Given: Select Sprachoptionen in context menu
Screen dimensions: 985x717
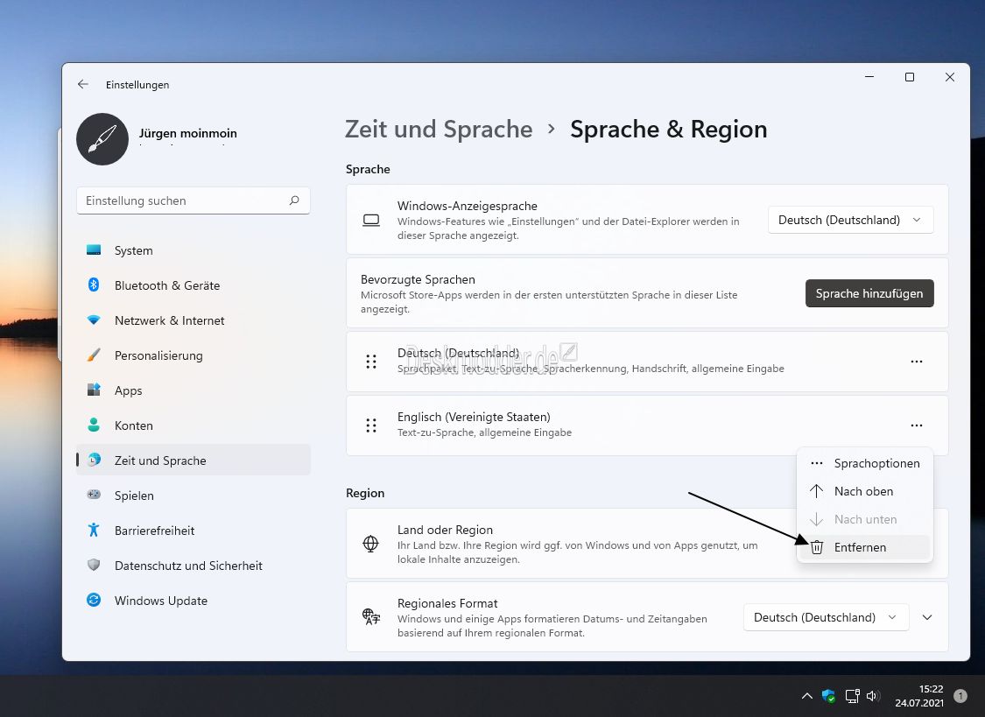Looking at the screenshot, I should click(864, 463).
